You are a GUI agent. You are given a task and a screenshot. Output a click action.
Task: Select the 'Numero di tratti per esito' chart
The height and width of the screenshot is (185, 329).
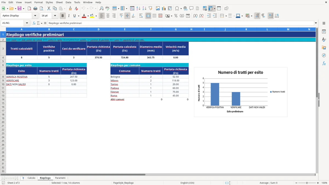pos(241,92)
